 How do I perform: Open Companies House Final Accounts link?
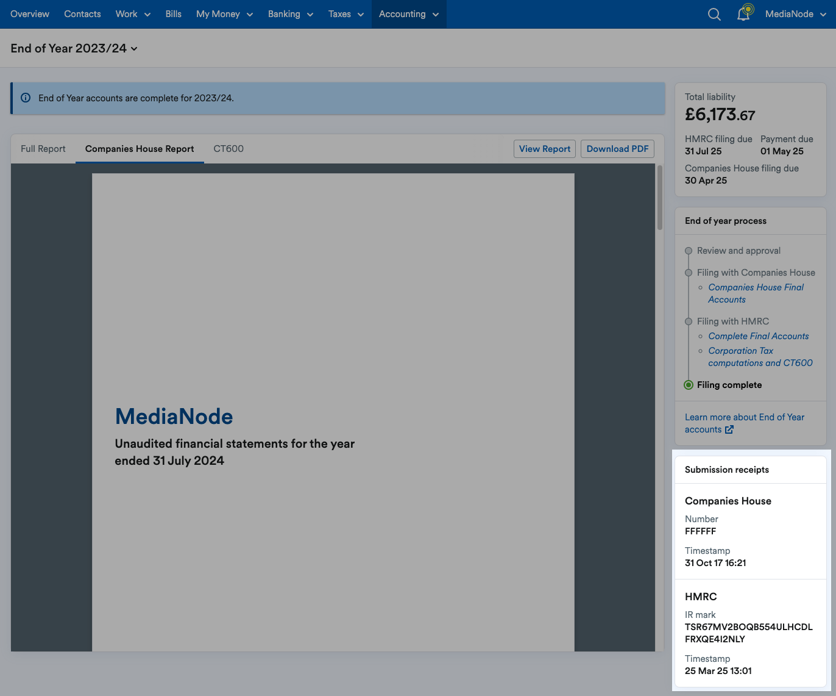(756, 293)
